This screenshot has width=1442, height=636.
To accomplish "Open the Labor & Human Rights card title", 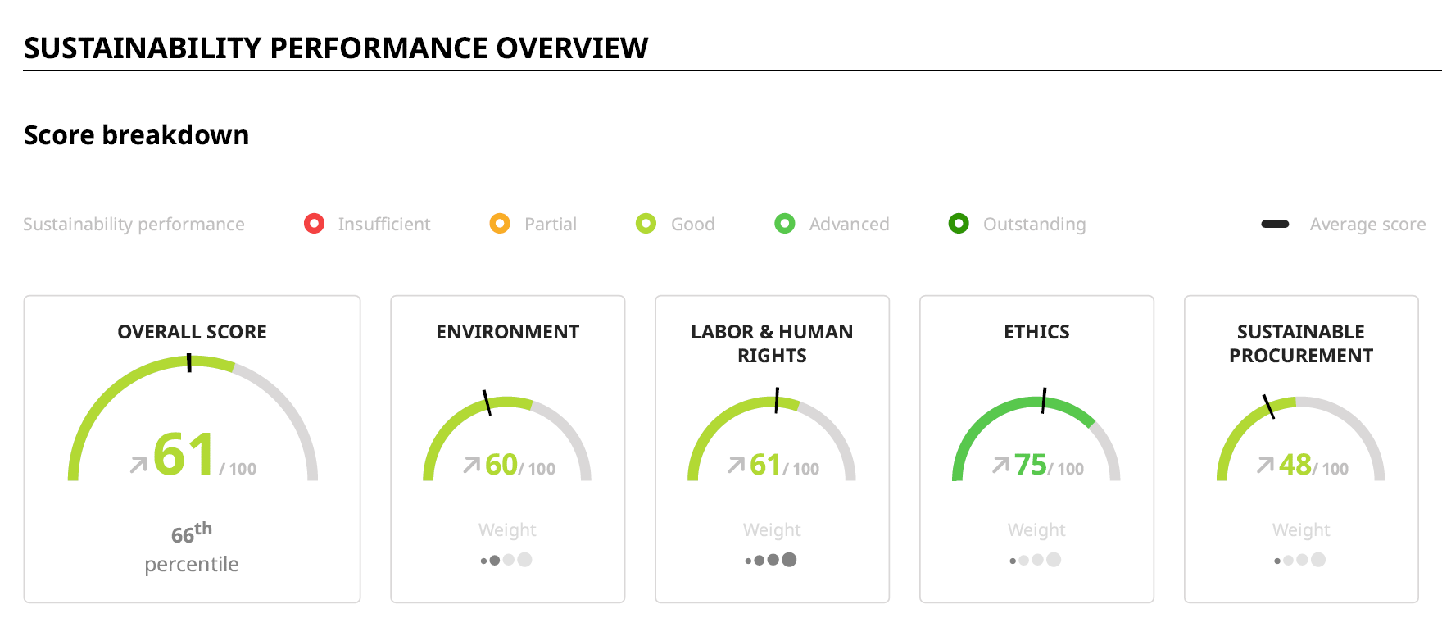I will point(771,343).
